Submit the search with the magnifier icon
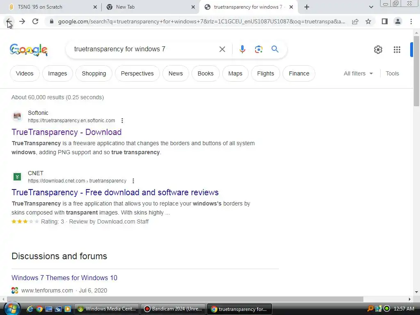Viewport: 420px width, 315px height. (x=275, y=49)
